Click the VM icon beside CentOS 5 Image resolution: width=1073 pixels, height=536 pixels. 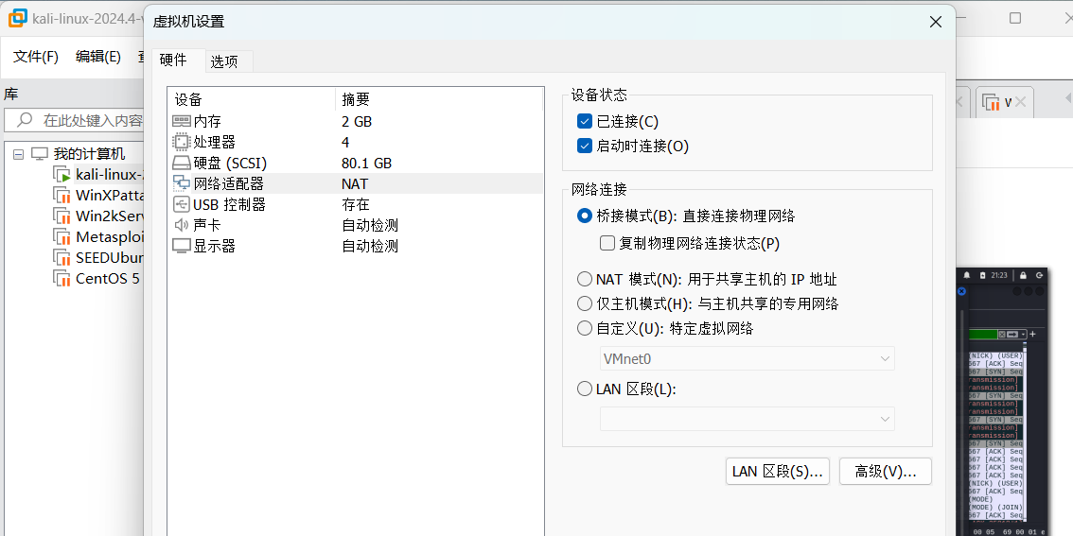(62, 278)
